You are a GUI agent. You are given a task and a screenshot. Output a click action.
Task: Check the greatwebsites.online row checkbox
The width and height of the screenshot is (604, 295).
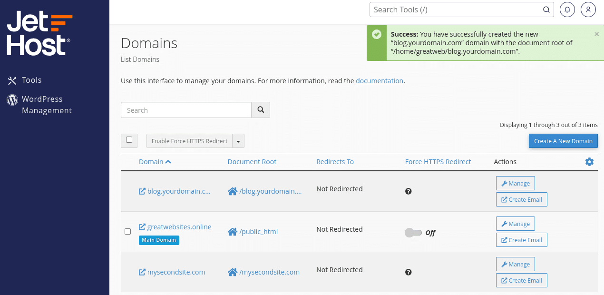(x=127, y=232)
